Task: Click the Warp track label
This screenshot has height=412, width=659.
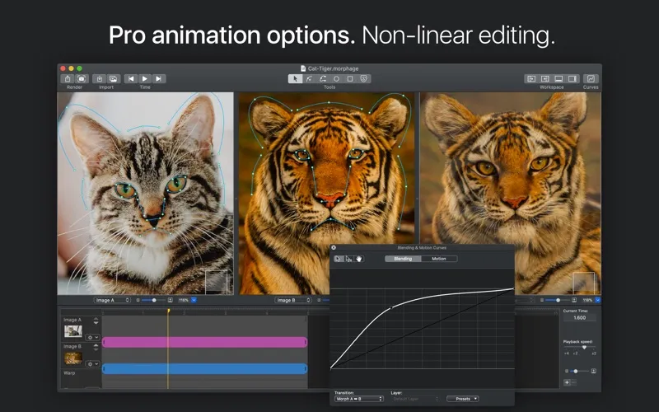Action: (69, 373)
